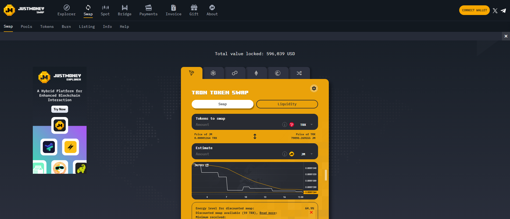Click the info icon beside JM

coord(284,154)
